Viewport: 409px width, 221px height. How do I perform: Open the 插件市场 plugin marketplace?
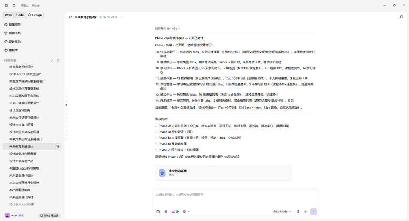(x=13, y=33)
